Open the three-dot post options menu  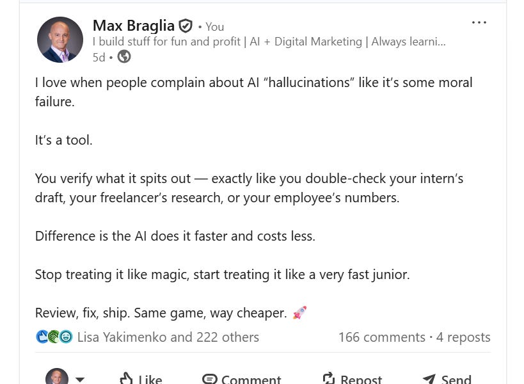[x=479, y=22]
